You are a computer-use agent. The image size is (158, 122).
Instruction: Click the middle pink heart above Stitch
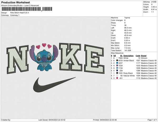pyautogui.click(x=44, y=45)
